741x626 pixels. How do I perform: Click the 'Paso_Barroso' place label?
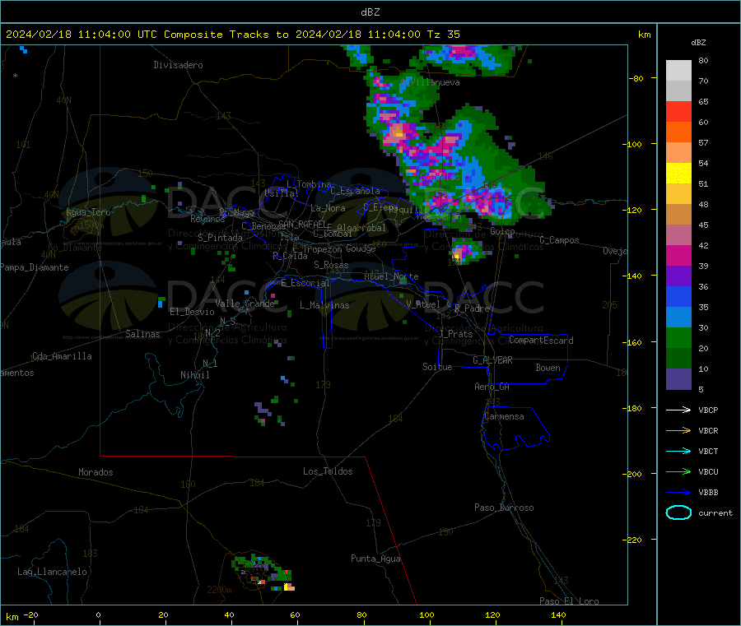pyautogui.click(x=504, y=508)
